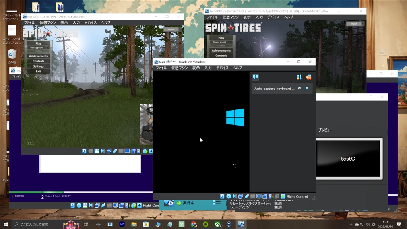Open Google Chrome from the taskbar
The height and width of the screenshot is (229, 407).
point(194,224)
